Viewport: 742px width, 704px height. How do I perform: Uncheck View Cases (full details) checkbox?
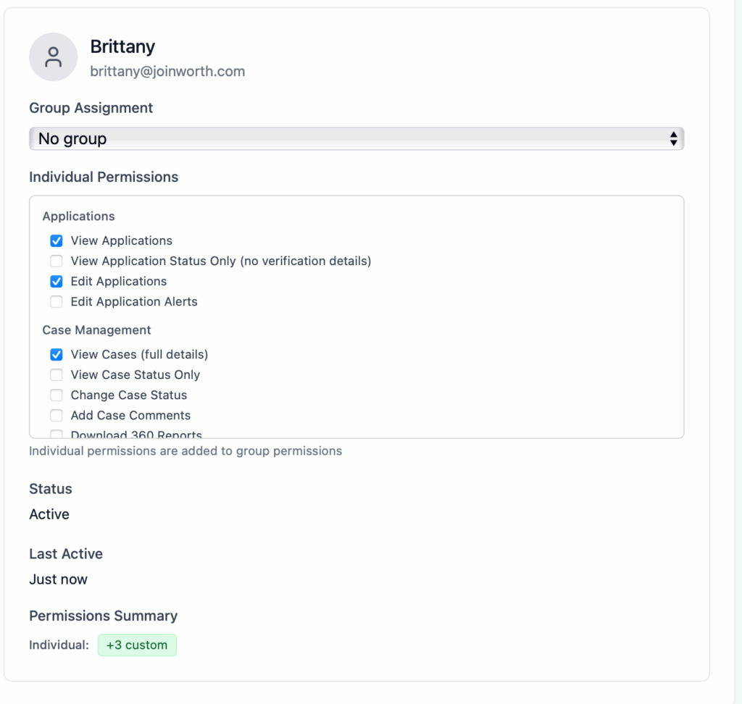coord(57,355)
